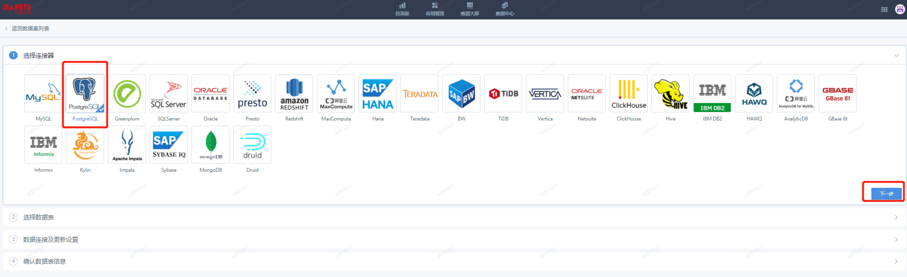This screenshot has height=277, width=907.
Task: Select the PostgreSQL connector icon
Action: click(85, 93)
